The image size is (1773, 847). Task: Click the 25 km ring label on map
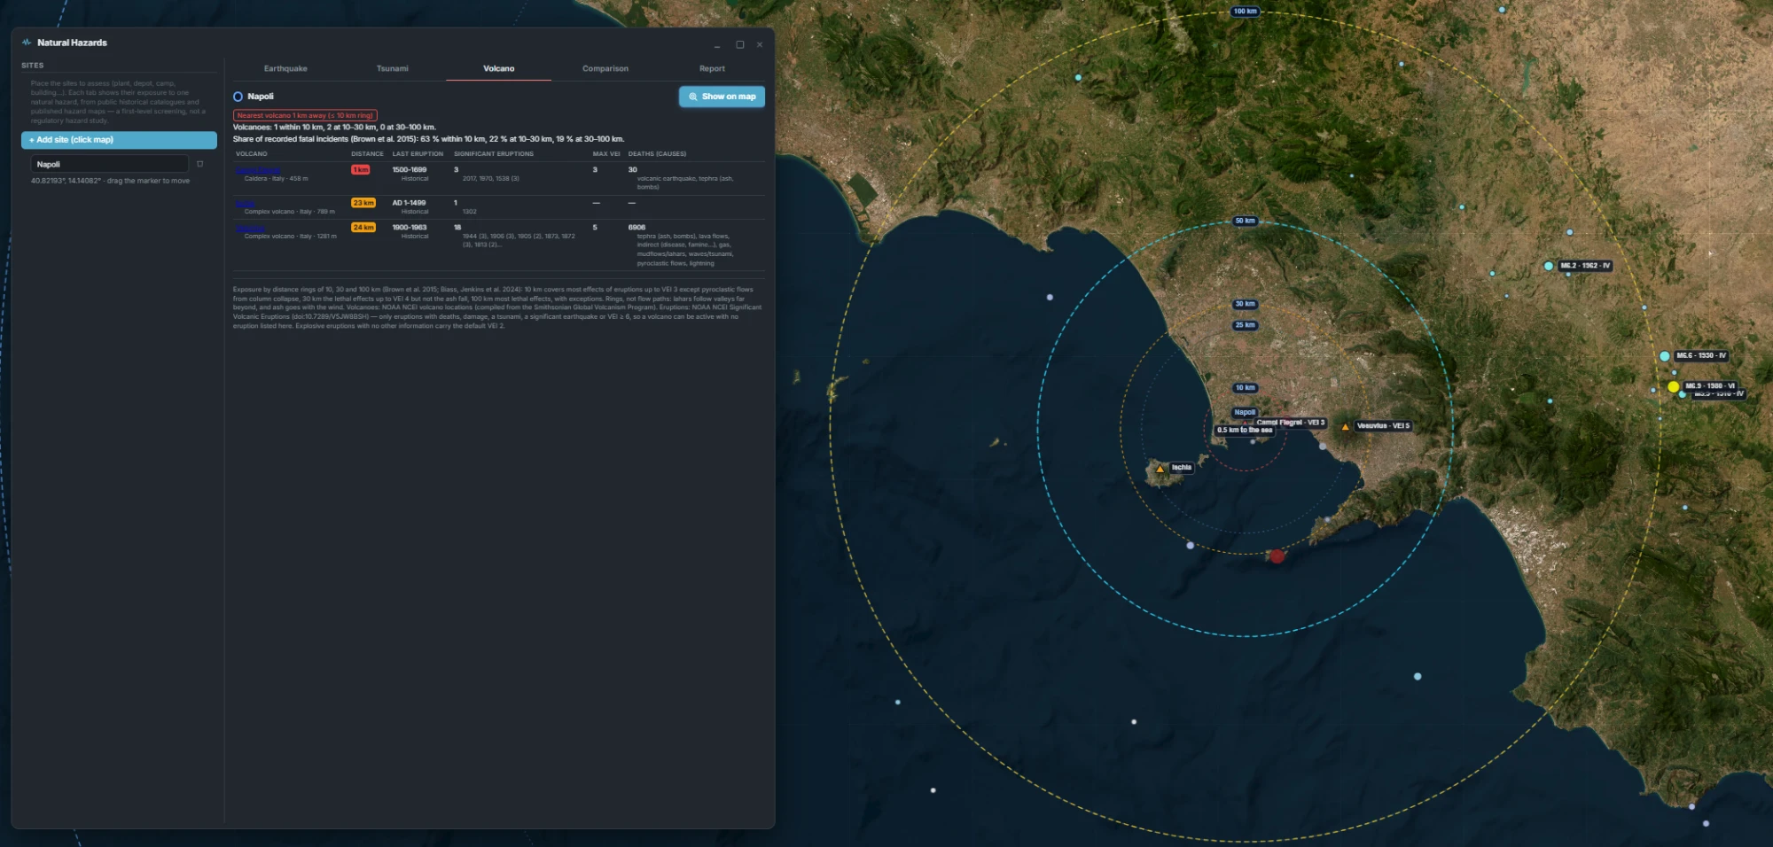point(1245,325)
